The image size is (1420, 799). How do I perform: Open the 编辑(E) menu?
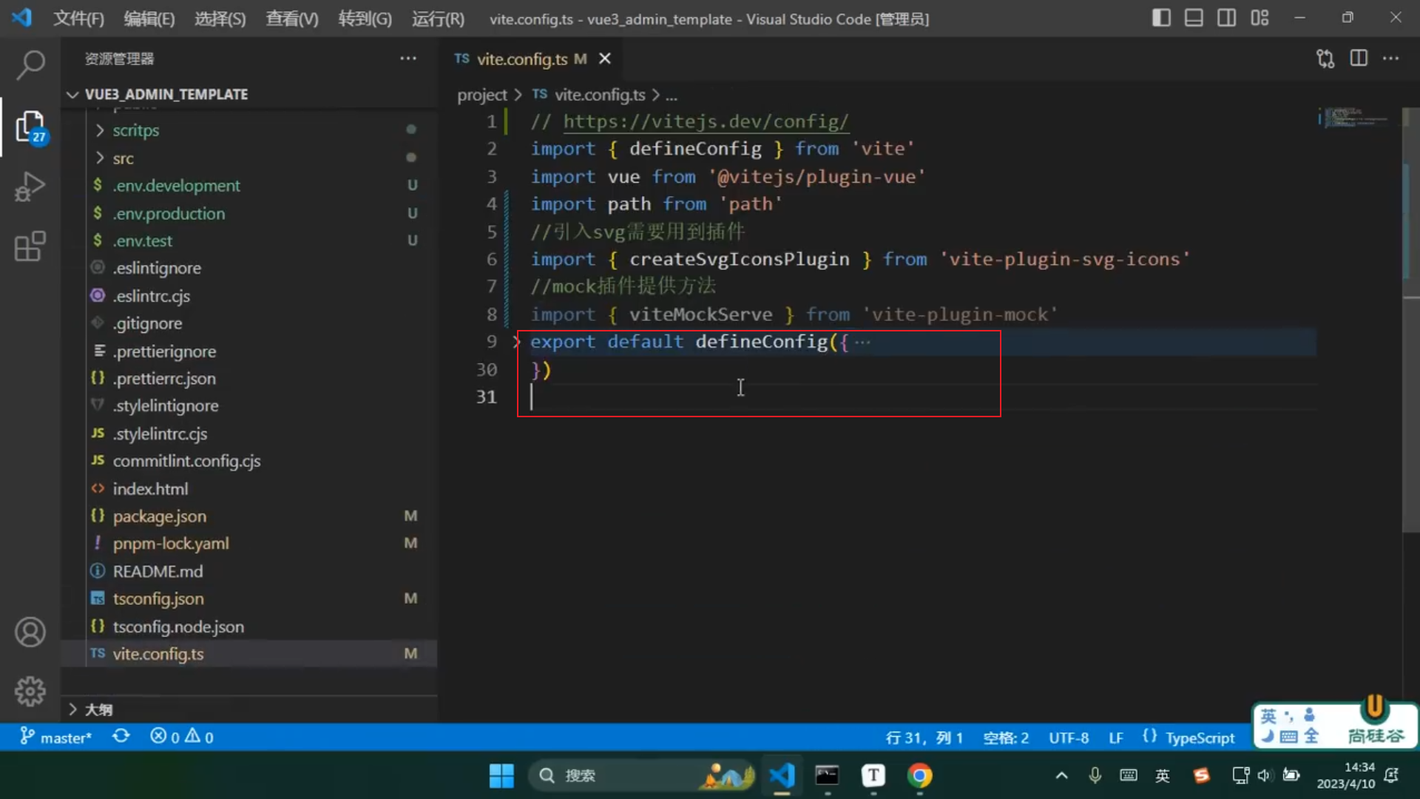tap(149, 18)
